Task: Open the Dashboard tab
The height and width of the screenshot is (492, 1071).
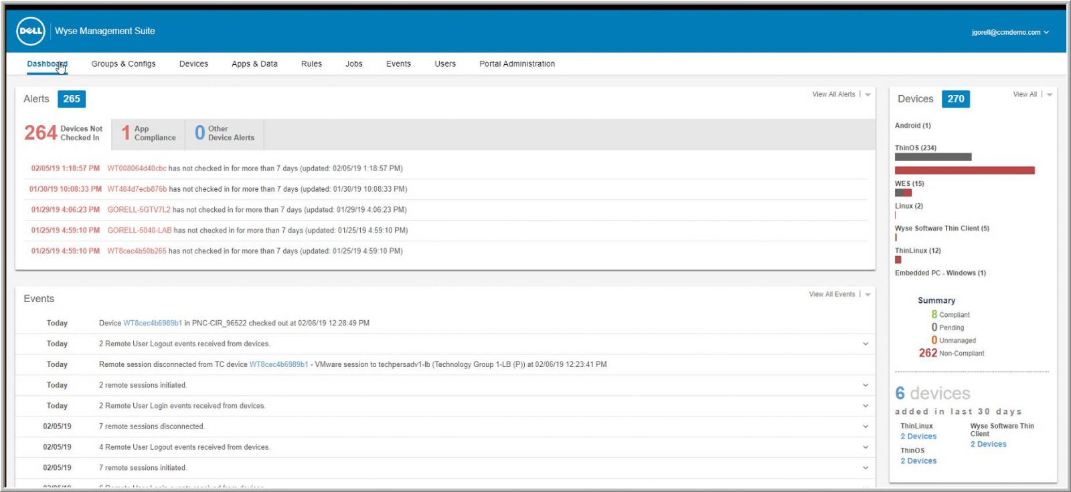Action: pos(47,64)
